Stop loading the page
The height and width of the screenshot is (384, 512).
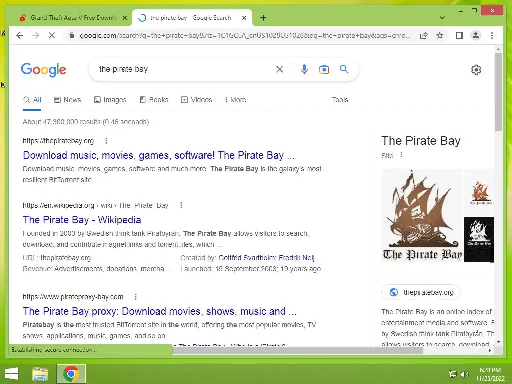coord(52,35)
